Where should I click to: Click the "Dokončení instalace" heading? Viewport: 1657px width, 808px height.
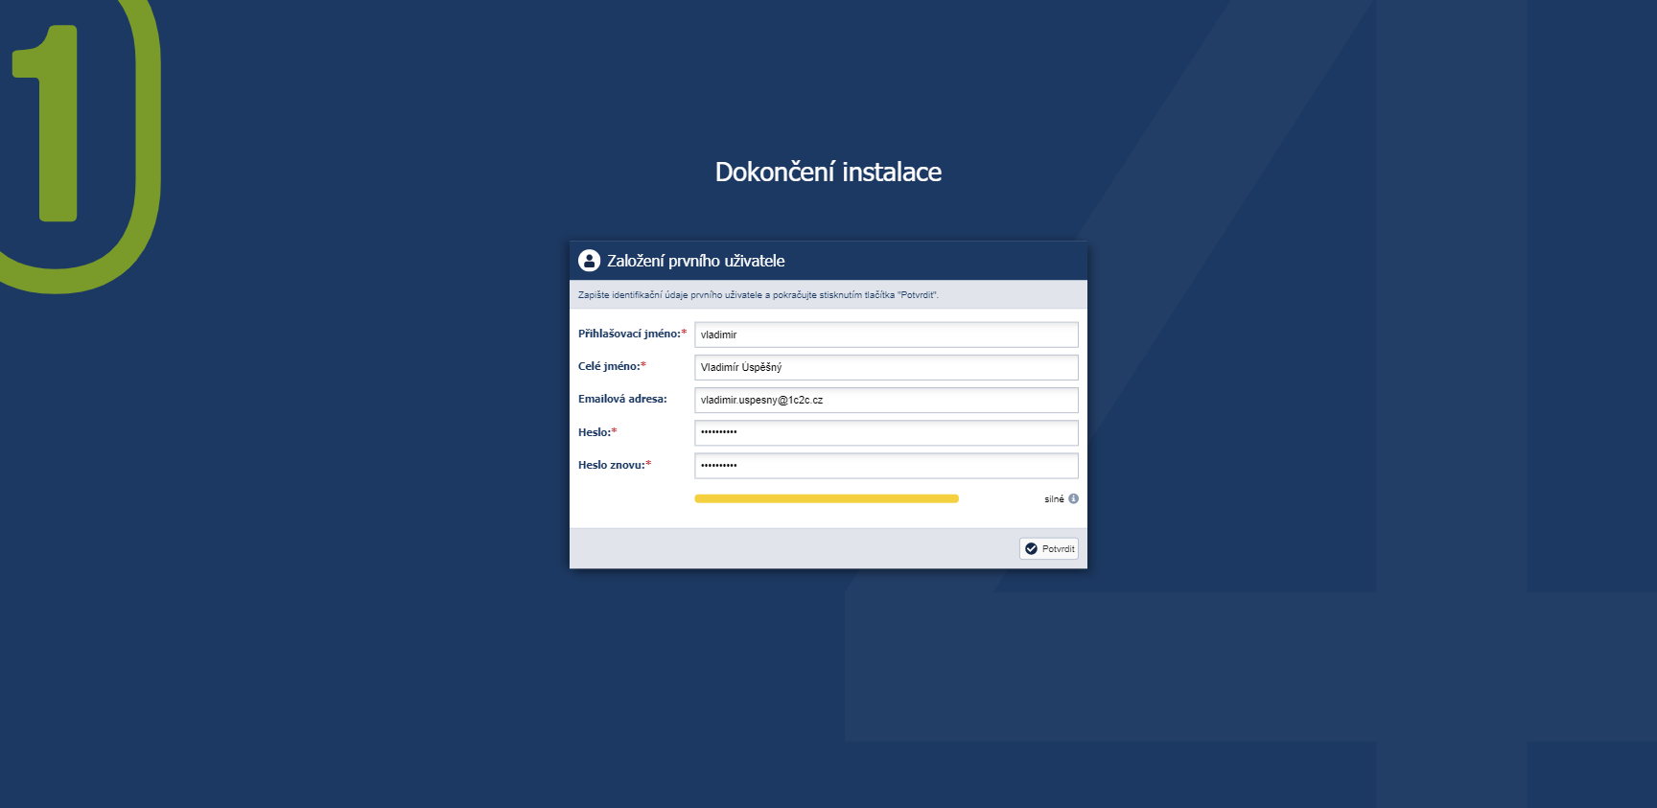828,172
